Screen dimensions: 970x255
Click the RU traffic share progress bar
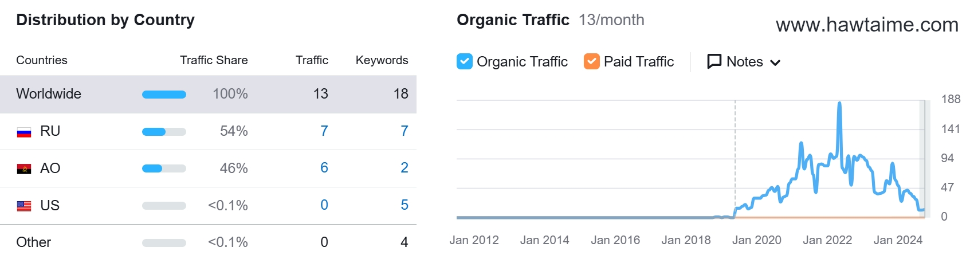164,132
